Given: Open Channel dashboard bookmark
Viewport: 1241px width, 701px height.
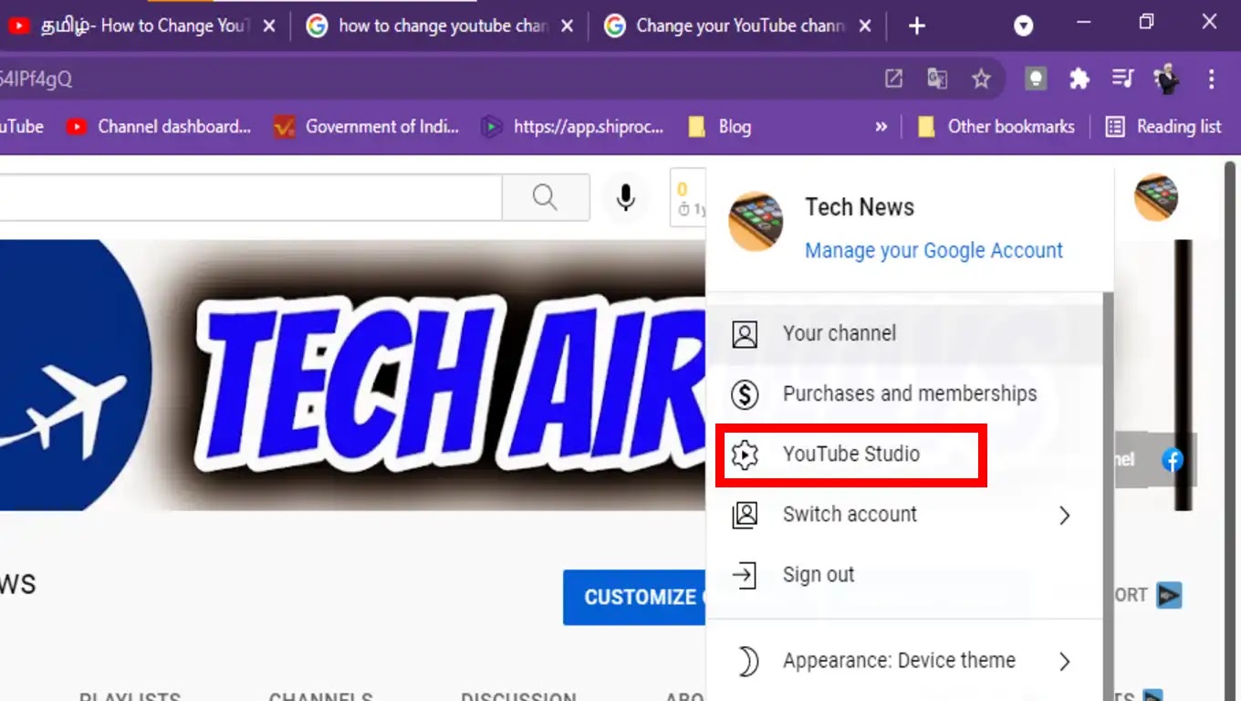Looking at the screenshot, I should click(x=159, y=127).
